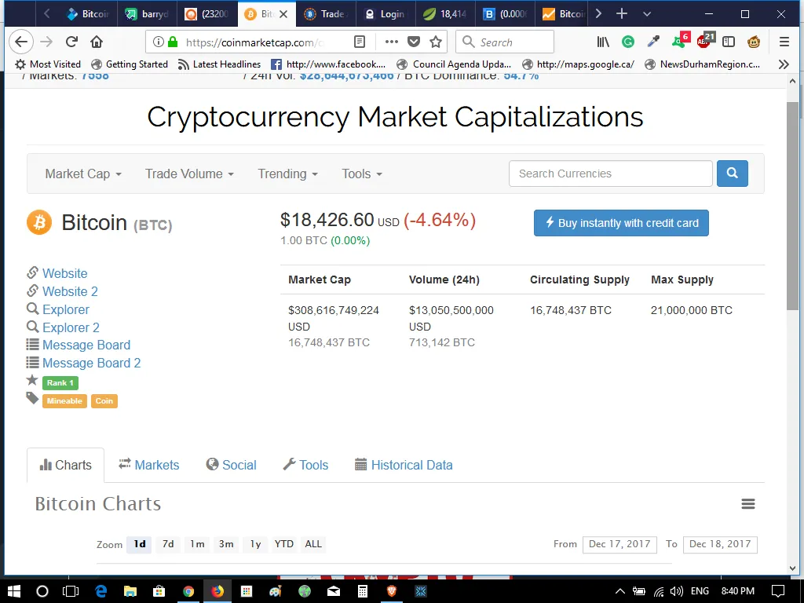
Task: List all tabs dropdown arrow
Action: point(647,14)
